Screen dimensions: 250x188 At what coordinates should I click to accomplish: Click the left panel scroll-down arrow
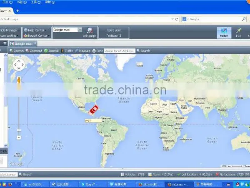[5, 145]
